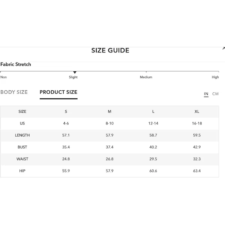Click the High stretch label
The width and height of the screenshot is (225, 225).
click(x=215, y=77)
